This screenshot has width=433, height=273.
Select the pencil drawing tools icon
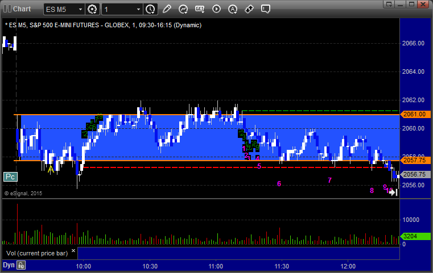167,9
